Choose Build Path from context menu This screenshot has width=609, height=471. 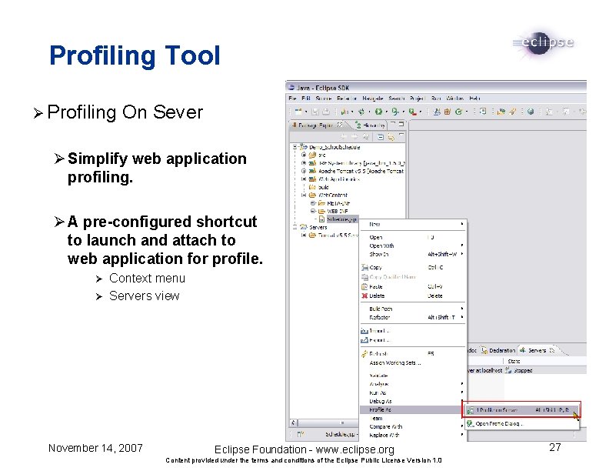(413, 309)
